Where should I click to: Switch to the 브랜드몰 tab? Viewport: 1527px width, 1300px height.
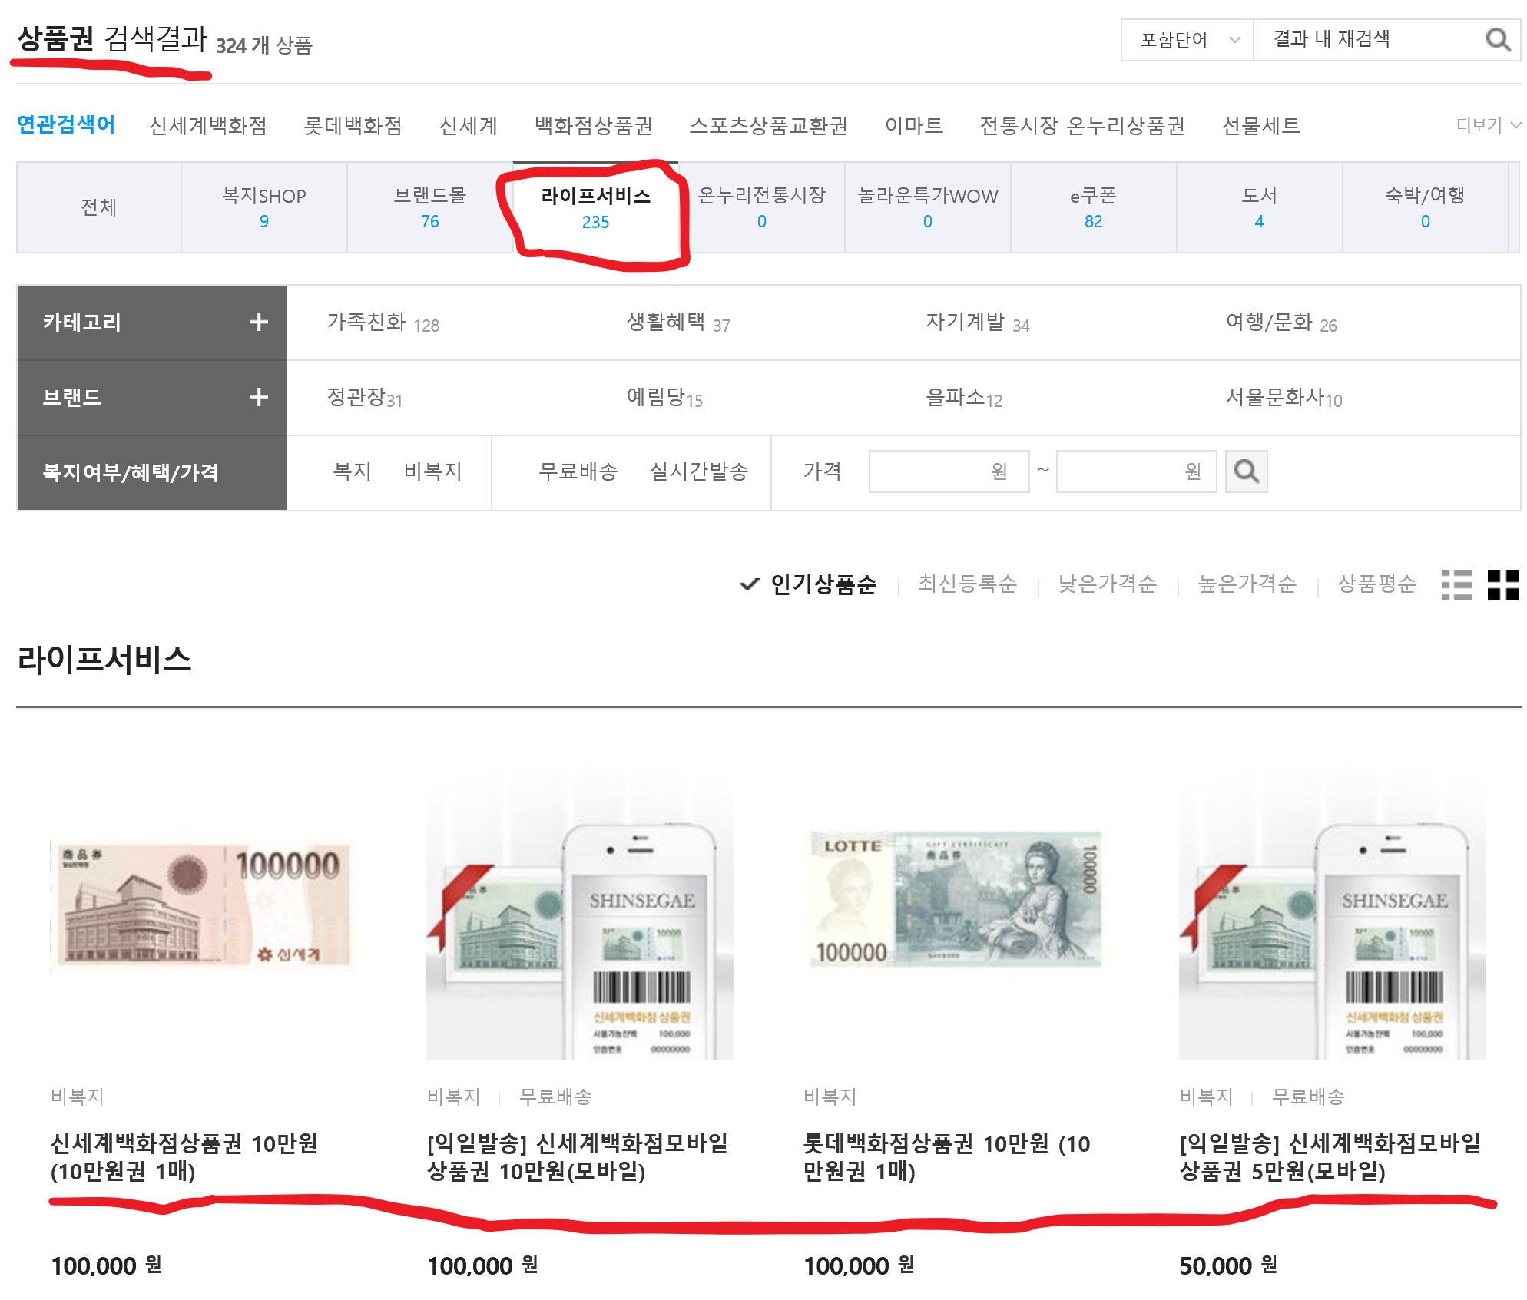point(429,207)
